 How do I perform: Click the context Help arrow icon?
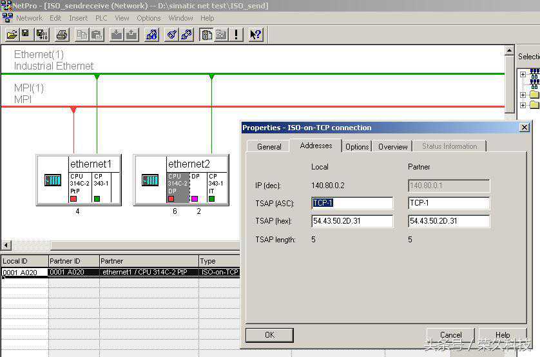coord(255,35)
